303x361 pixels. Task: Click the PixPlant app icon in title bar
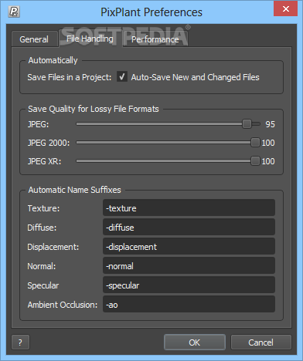click(x=14, y=12)
